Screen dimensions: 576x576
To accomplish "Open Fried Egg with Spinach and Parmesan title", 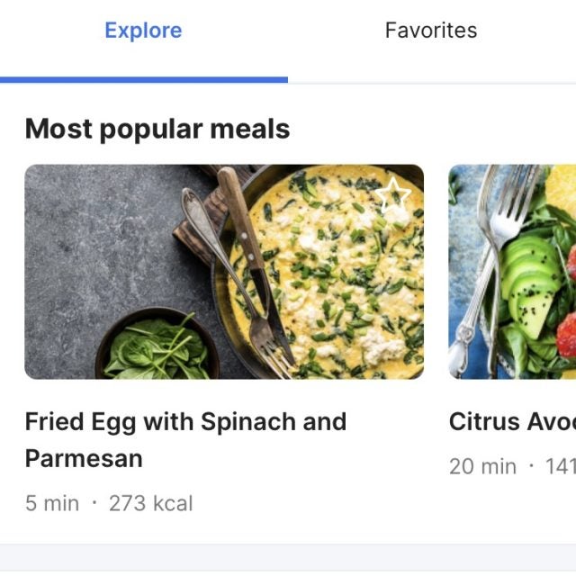I will coord(185,422).
